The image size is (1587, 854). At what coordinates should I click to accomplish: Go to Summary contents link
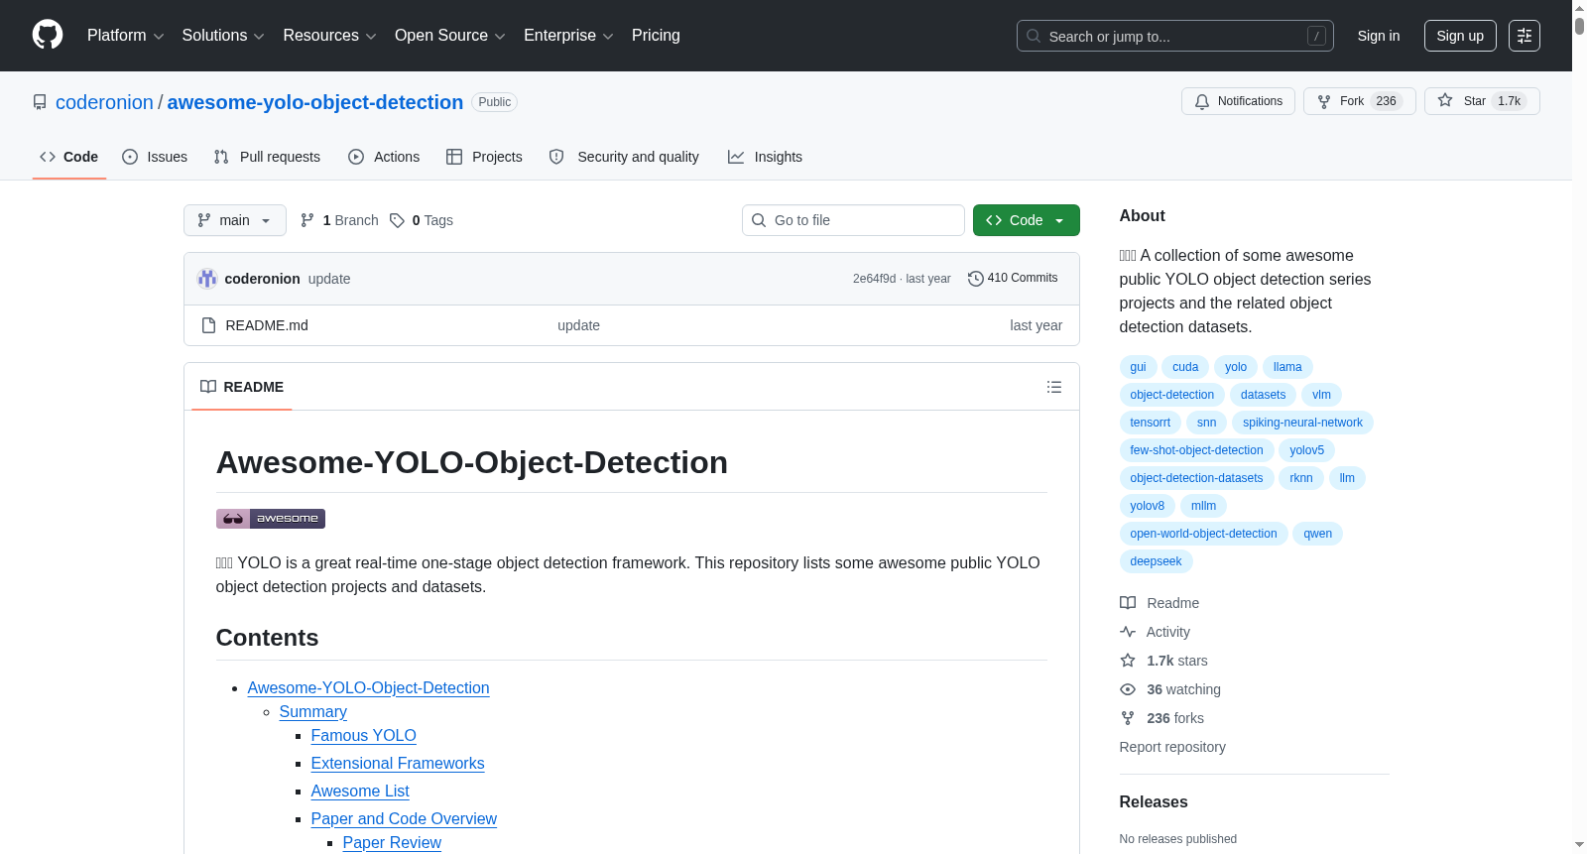[313, 712]
